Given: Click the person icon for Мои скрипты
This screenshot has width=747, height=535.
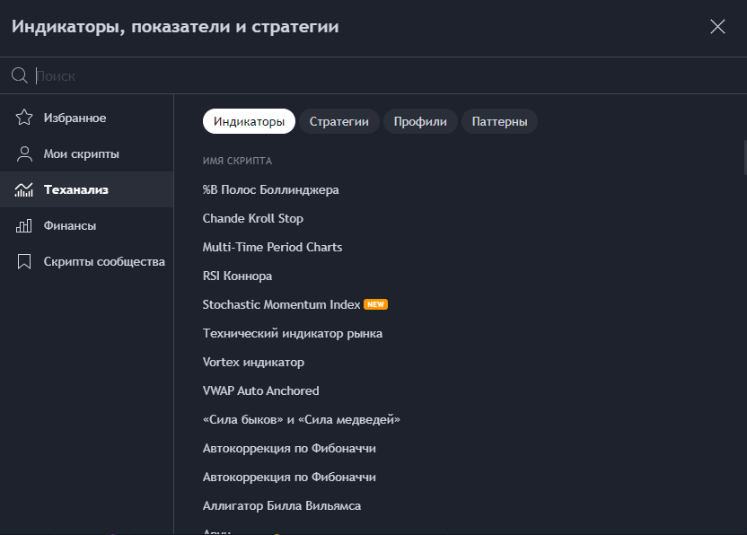Looking at the screenshot, I should point(25,153).
